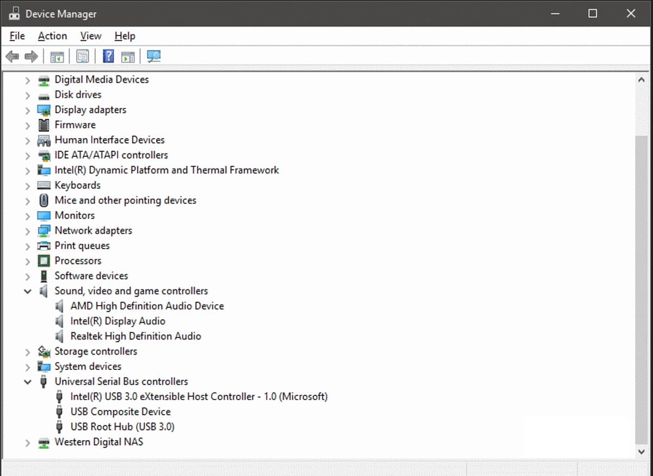Select the Storage controllers label
653x476 pixels.
96,351
